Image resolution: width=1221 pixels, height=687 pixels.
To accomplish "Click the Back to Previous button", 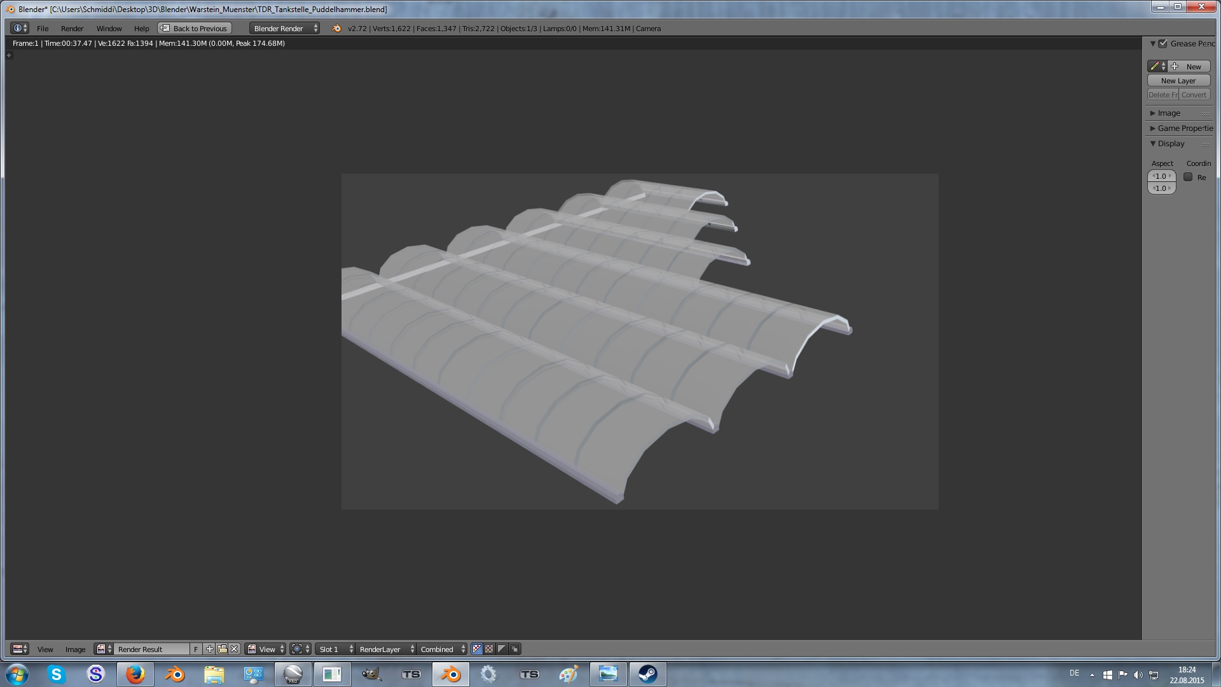I will 195,28.
